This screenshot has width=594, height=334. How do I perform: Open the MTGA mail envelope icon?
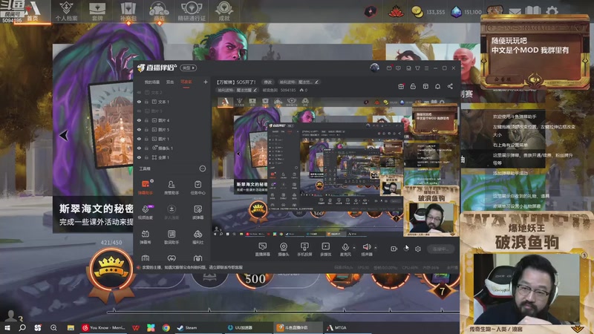pyautogui.click(x=515, y=11)
